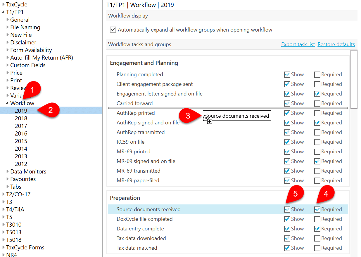The image size is (361, 257).
Task: Select the 2016 workflow year
Action: 21,133
